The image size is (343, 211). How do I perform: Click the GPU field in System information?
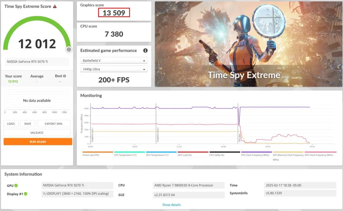[77, 185]
